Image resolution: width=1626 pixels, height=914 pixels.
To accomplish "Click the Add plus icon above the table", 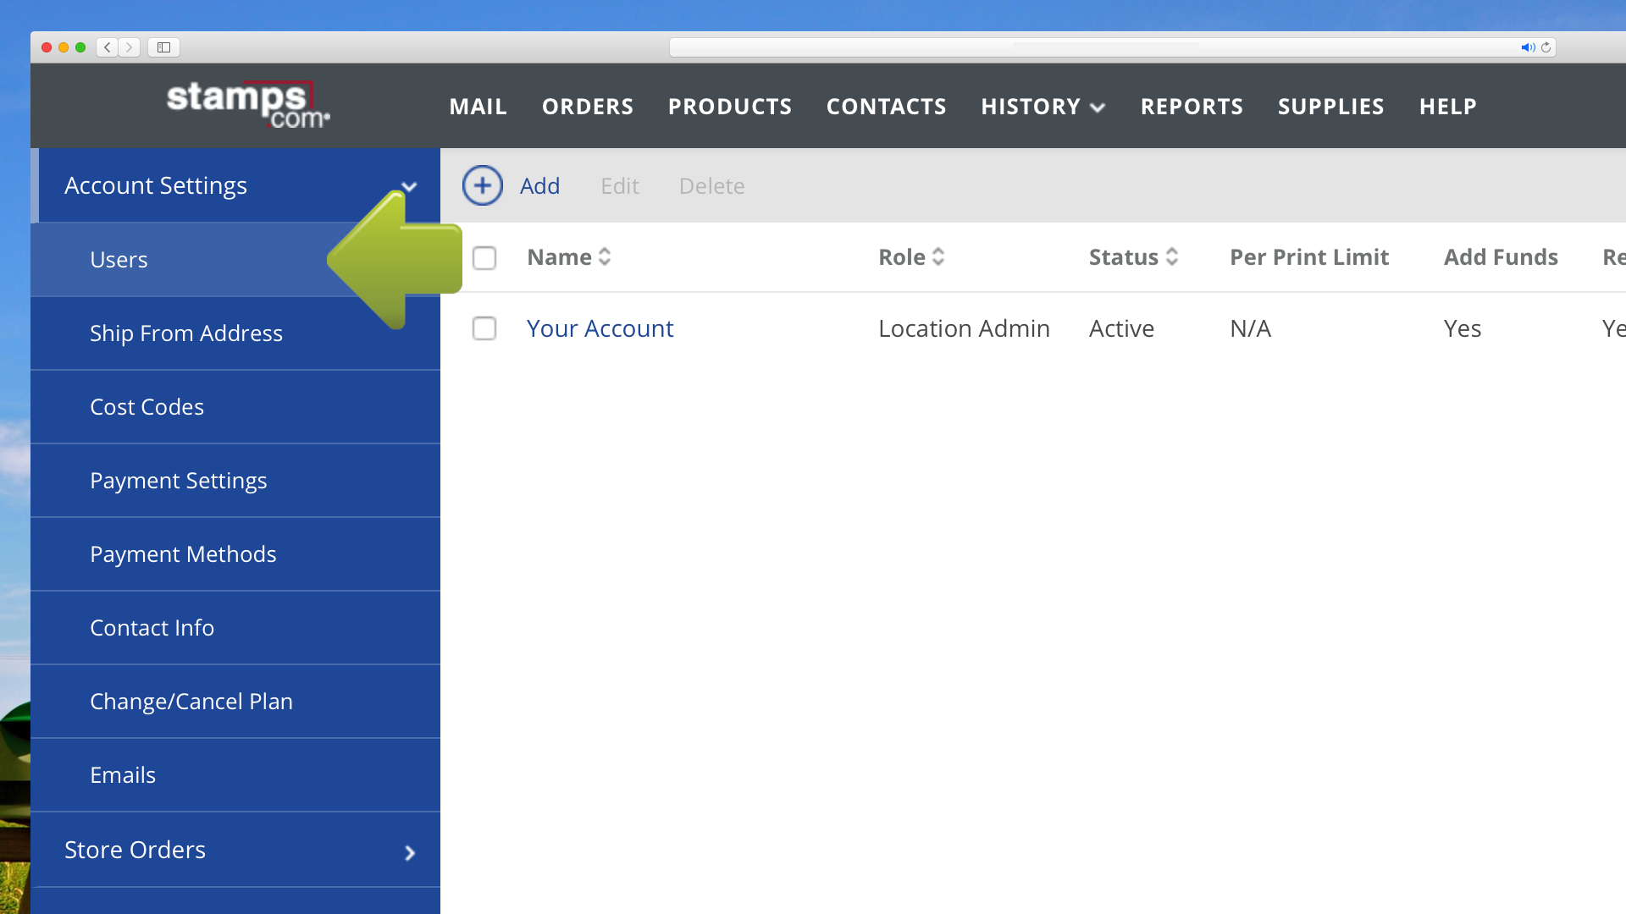I will pos(482,185).
